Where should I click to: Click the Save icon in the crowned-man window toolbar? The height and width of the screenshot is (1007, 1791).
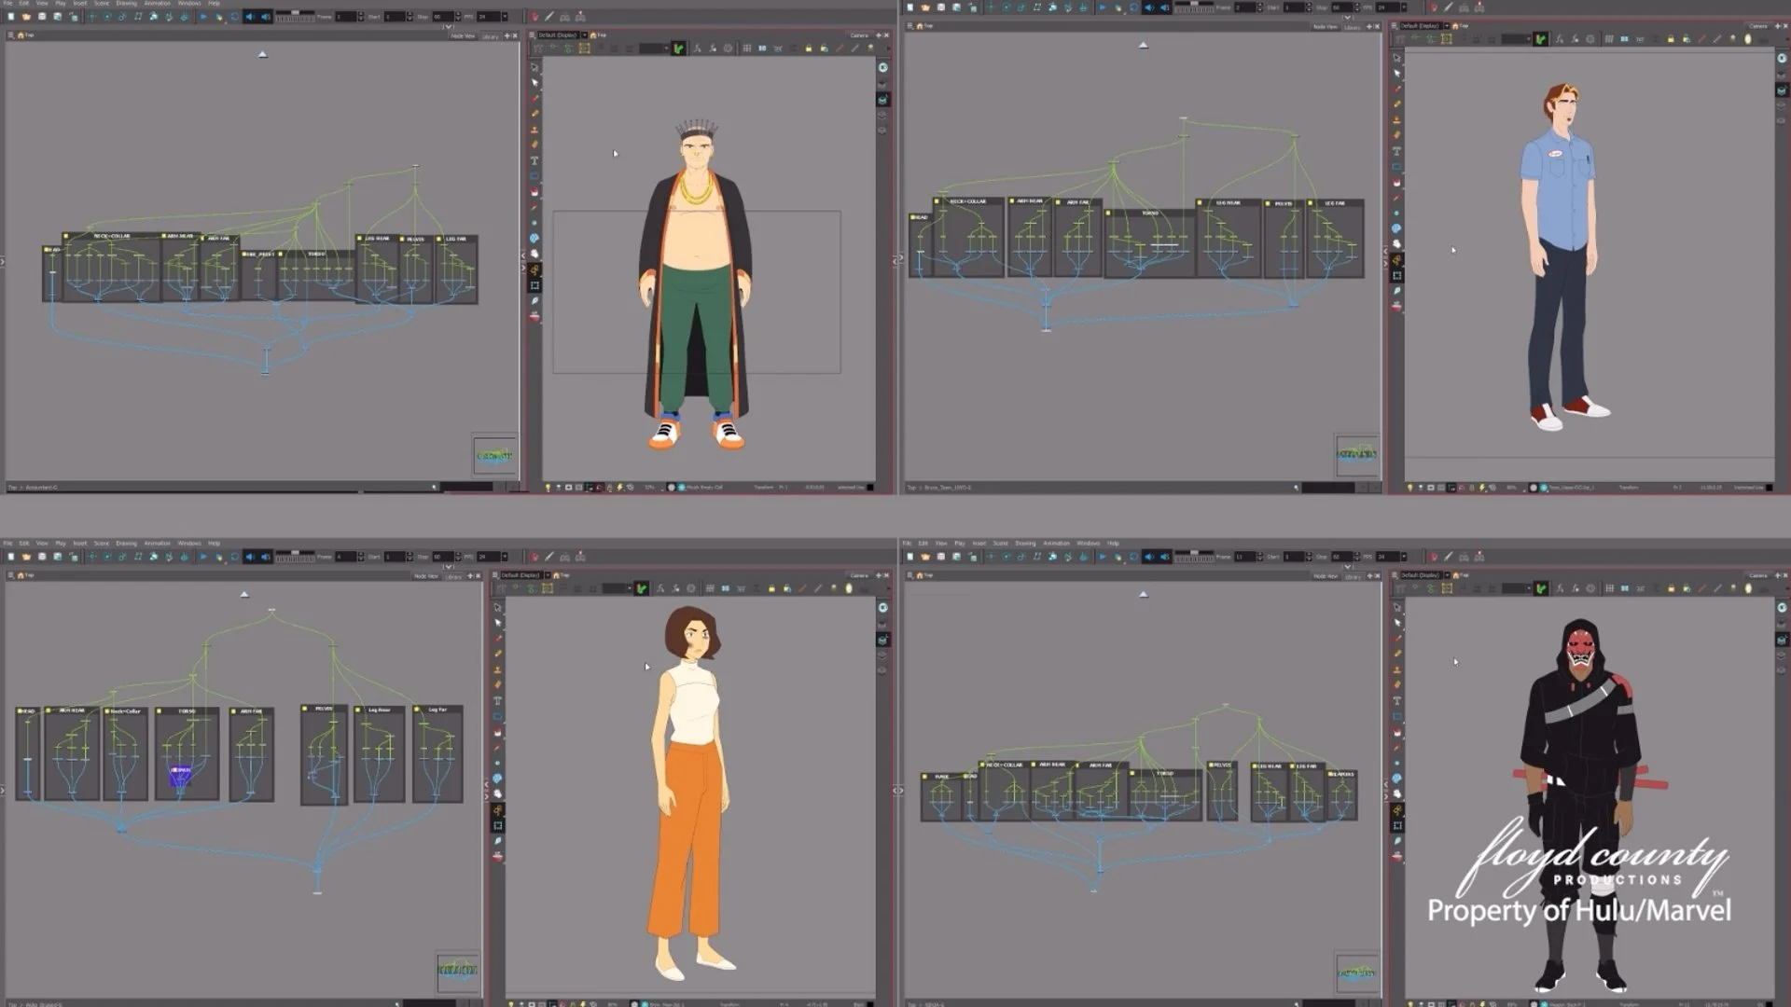42,17
